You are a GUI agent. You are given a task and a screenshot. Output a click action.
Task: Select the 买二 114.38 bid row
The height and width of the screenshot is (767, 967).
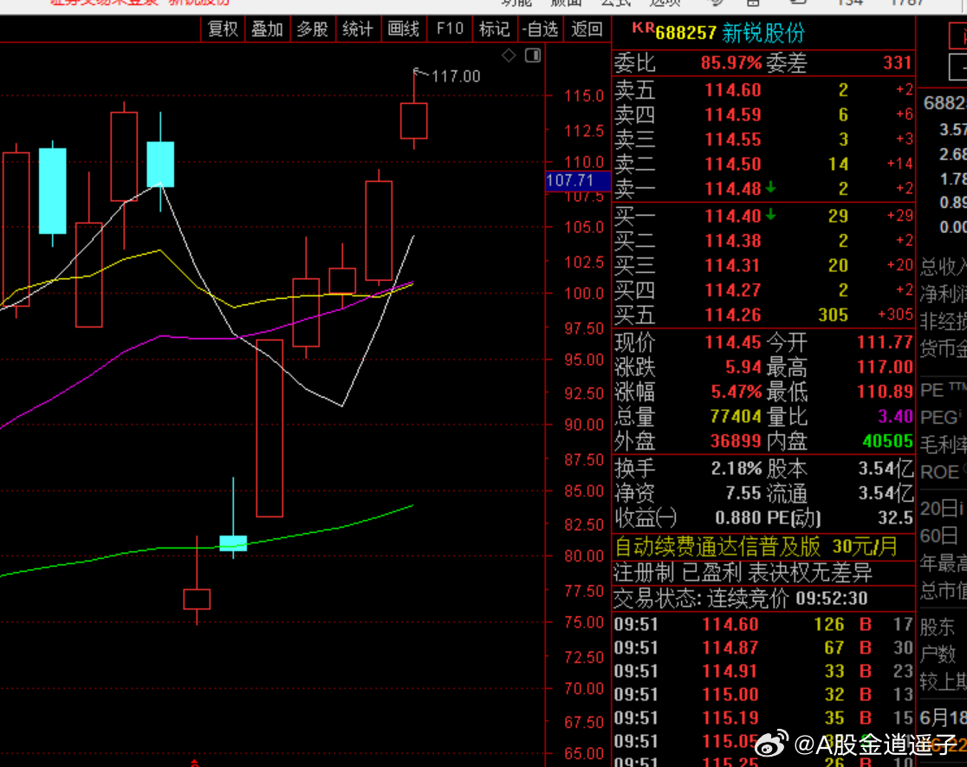tap(763, 241)
